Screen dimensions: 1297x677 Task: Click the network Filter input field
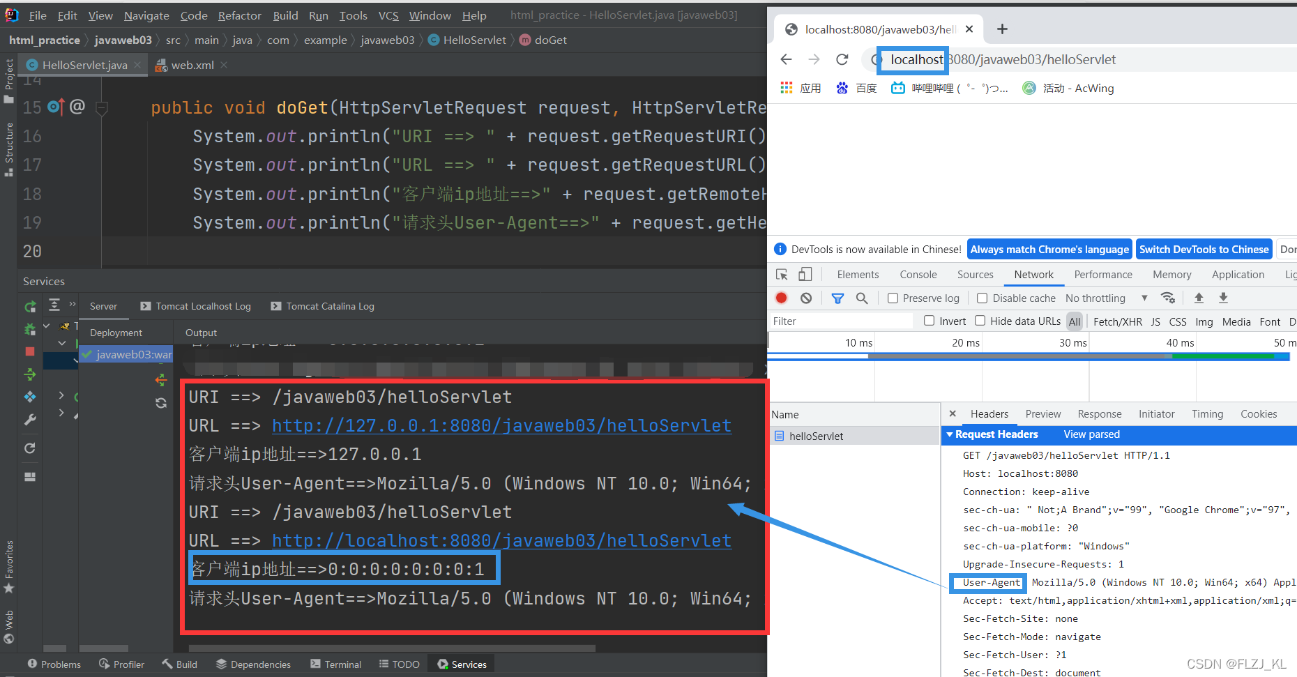click(x=840, y=321)
